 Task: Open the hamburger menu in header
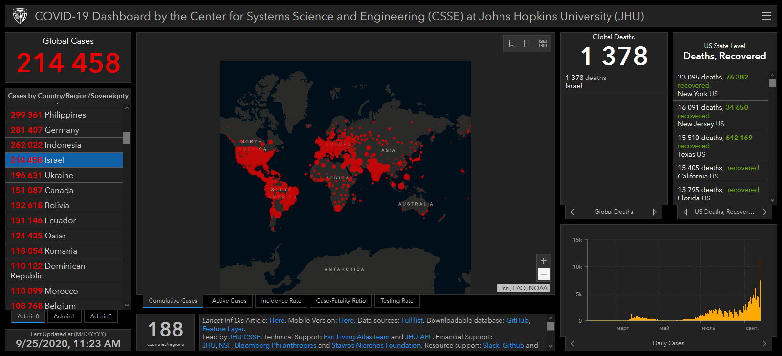(x=766, y=16)
